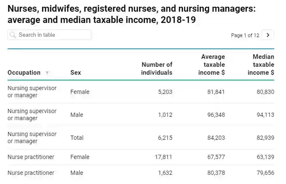Select Nursing supervisor or manager Female row

tap(32, 92)
